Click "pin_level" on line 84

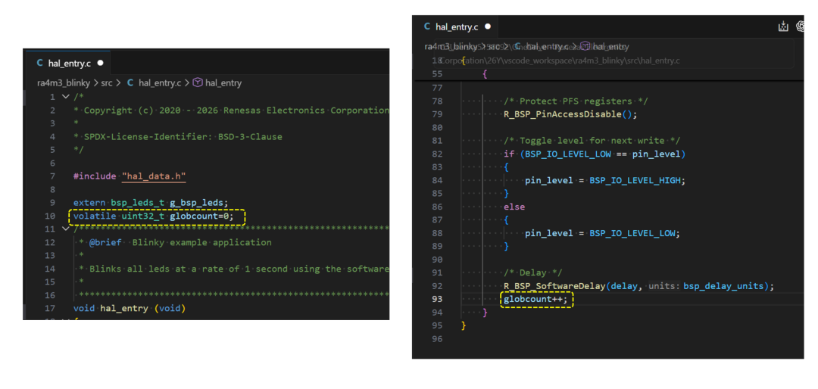pyautogui.click(x=549, y=180)
